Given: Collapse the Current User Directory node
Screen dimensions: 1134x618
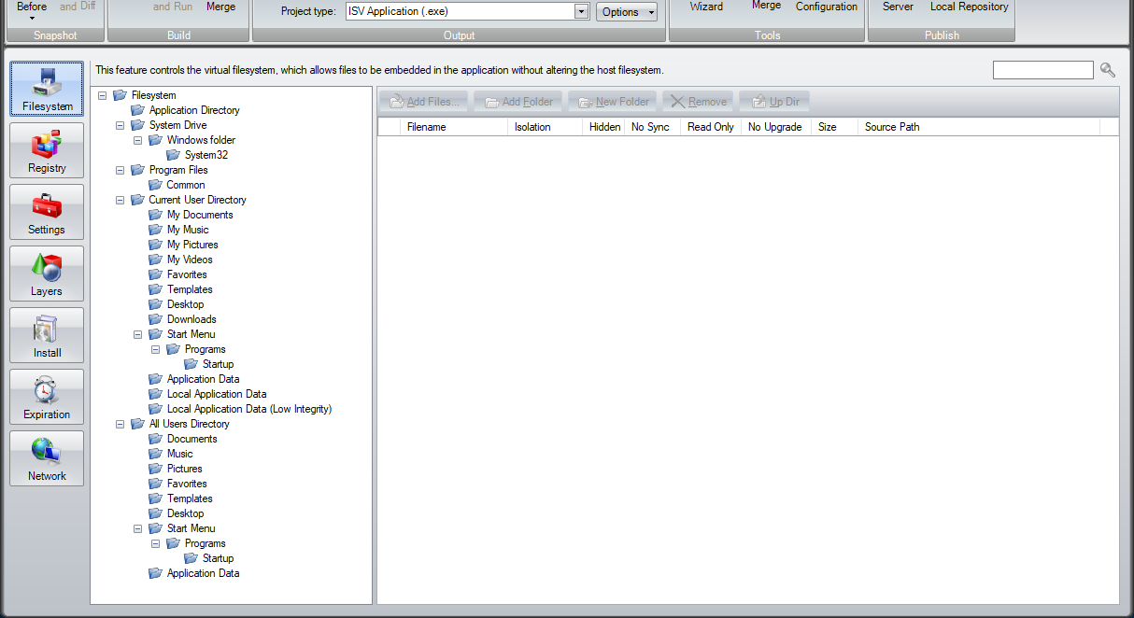Looking at the screenshot, I should 120,200.
